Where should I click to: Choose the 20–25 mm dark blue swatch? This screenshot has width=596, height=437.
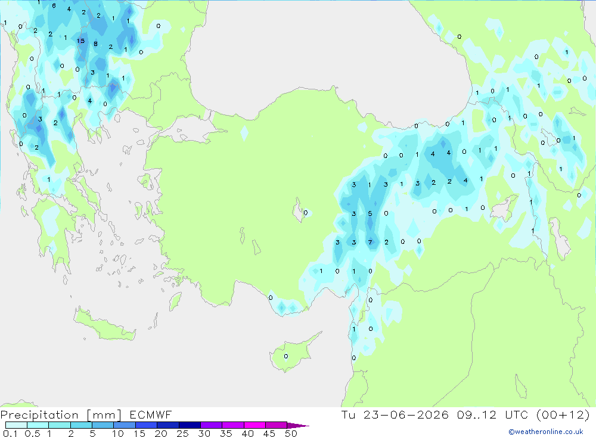pyautogui.click(x=168, y=425)
